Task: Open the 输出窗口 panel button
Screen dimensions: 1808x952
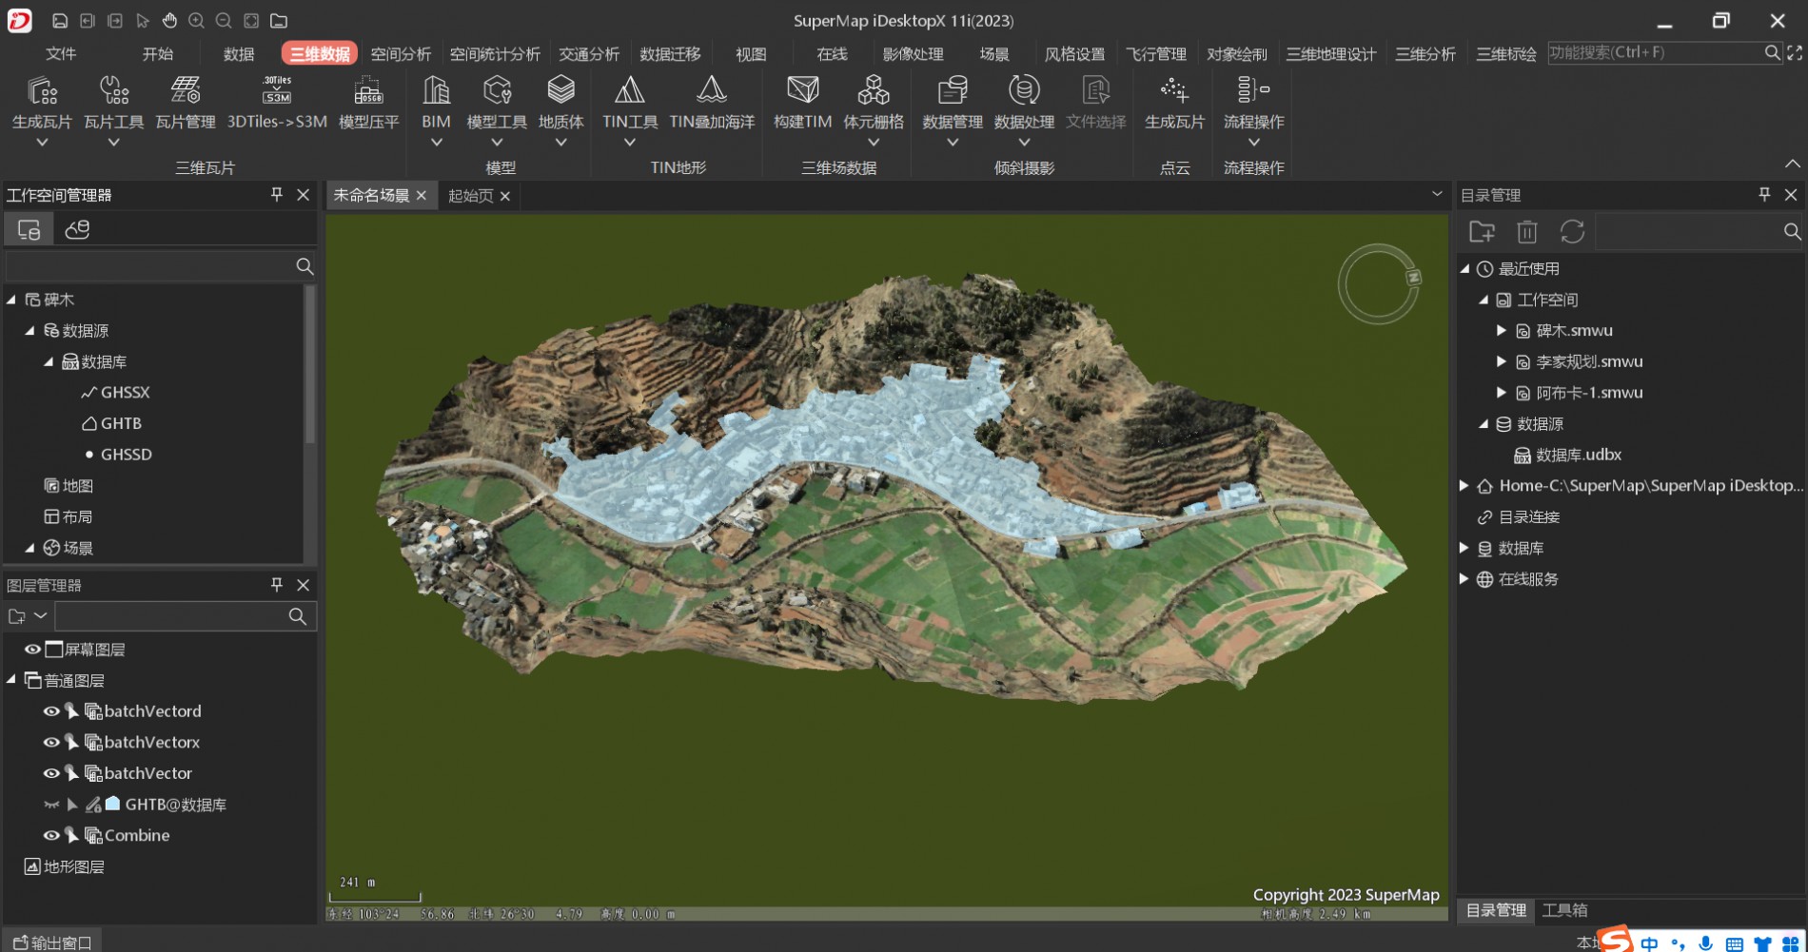Action: (52, 942)
